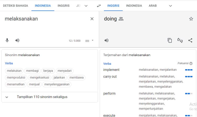Swap source and target languages
The width and height of the screenshot is (197, 117).
click(x=99, y=6)
